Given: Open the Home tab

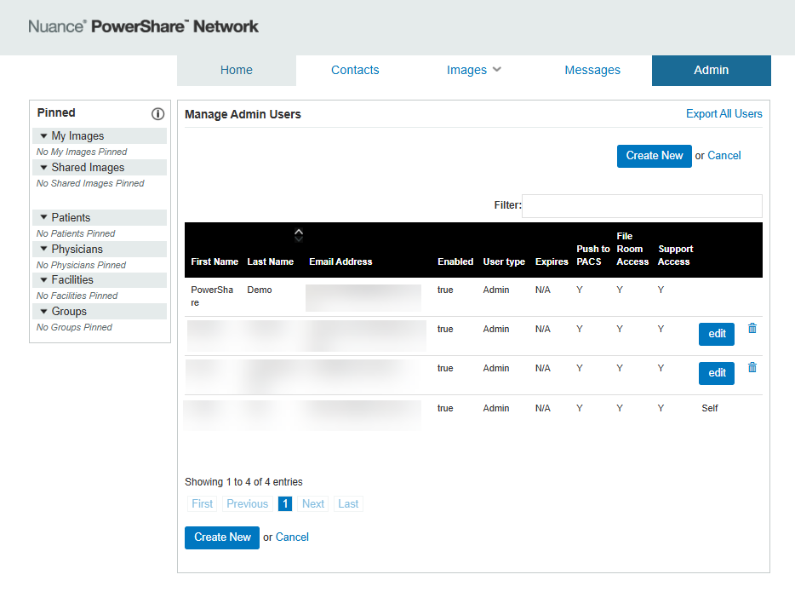Looking at the screenshot, I should coord(237,70).
